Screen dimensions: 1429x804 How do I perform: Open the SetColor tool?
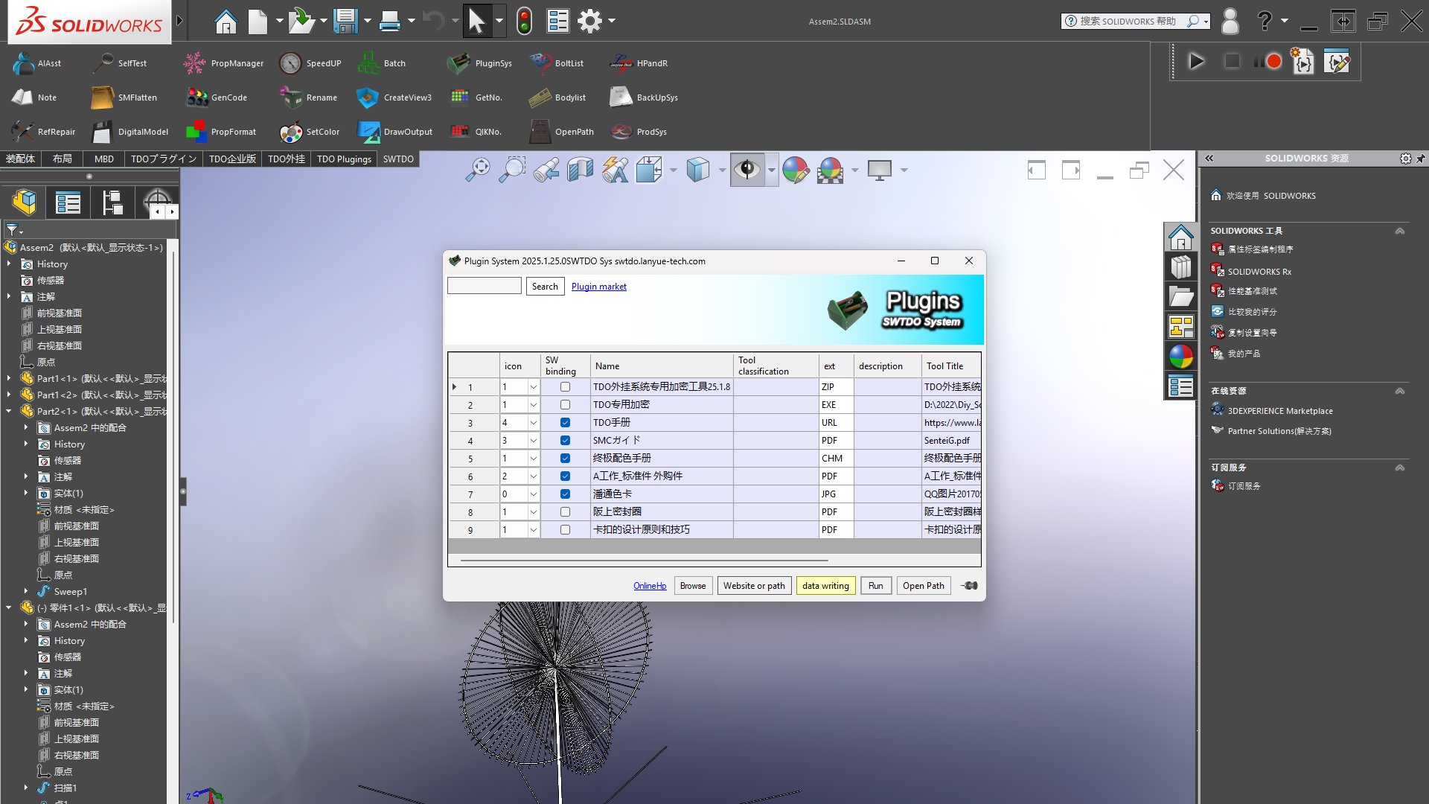pyautogui.click(x=291, y=132)
